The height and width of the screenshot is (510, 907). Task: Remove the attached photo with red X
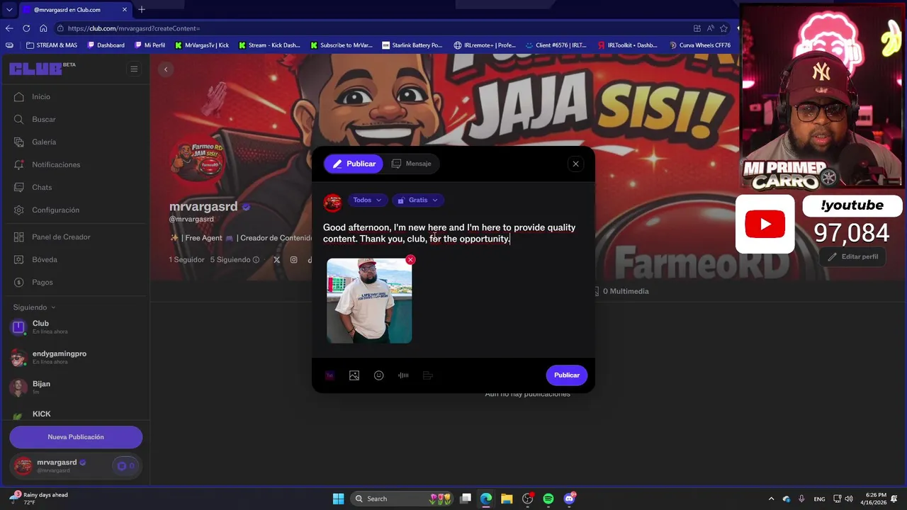(x=410, y=260)
